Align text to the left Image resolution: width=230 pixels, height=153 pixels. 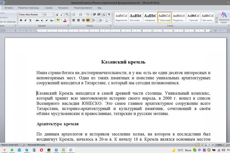74,20
